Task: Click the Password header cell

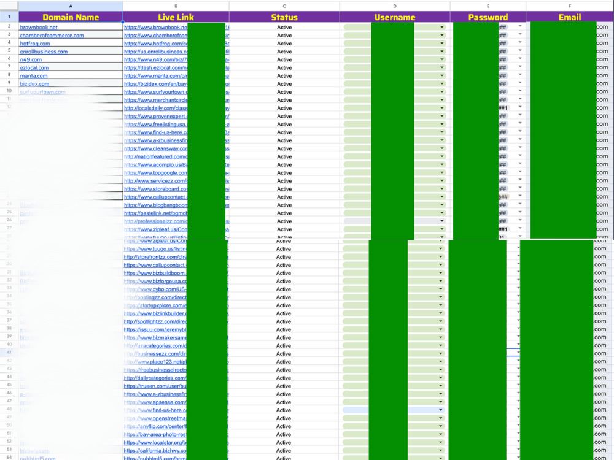Action: coord(488,17)
